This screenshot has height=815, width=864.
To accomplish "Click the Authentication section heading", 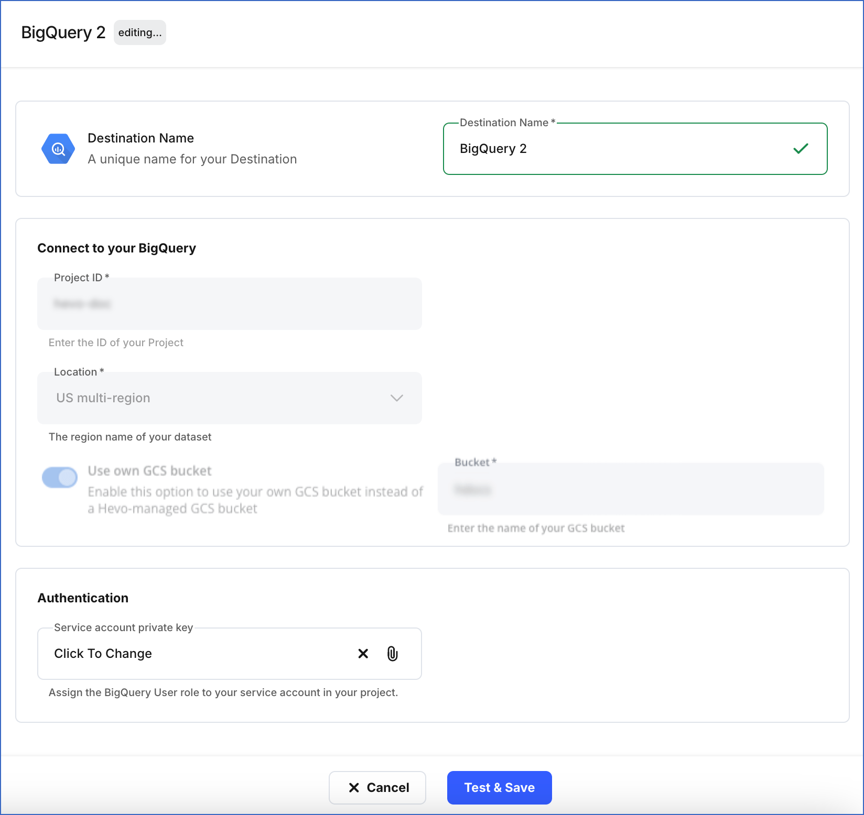I will (x=82, y=598).
